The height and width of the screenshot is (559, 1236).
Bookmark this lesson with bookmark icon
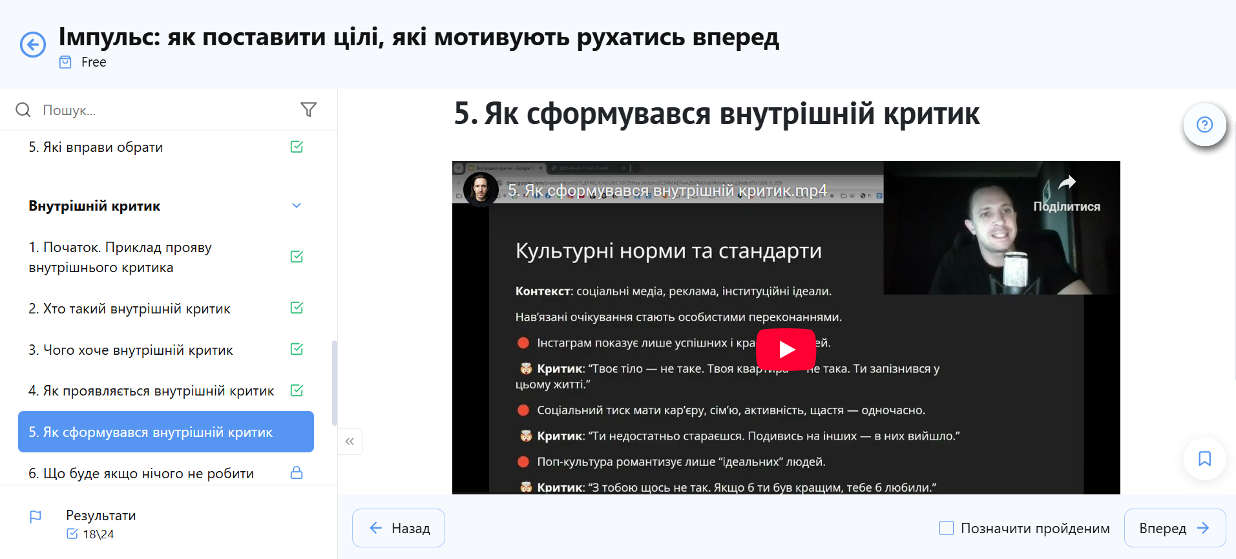coord(1204,459)
